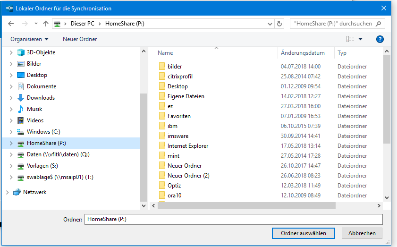Refresh the HomeShare (P:) folder view
397x247 pixels.
coord(279,24)
